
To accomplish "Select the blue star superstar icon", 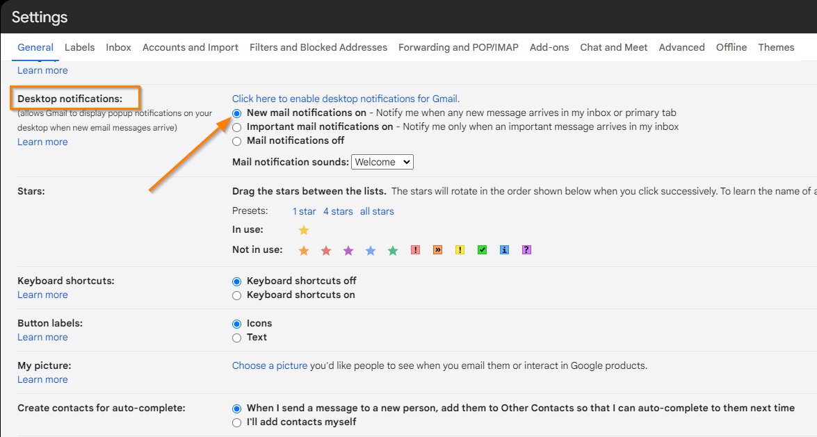I will 370,250.
